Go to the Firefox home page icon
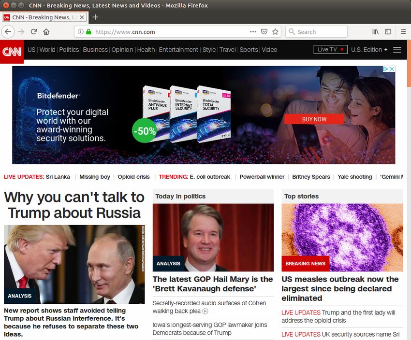The image size is (411, 340). tap(46, 32)
